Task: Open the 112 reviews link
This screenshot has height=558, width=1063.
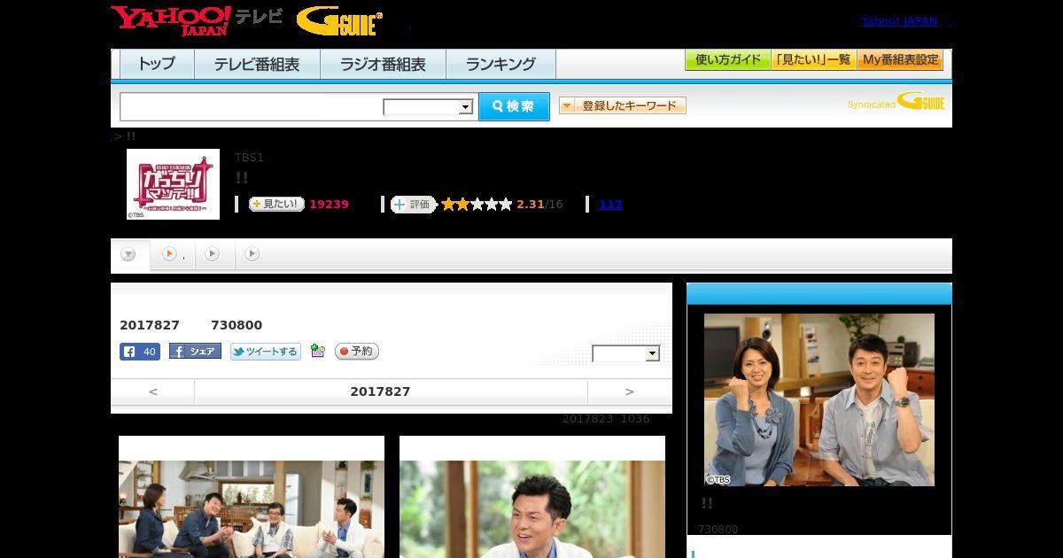Action: [610, 205]
